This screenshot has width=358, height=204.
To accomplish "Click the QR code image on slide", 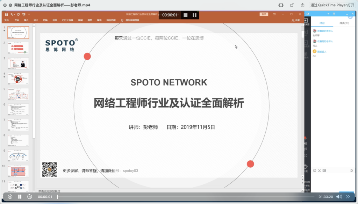I will 50,169.
